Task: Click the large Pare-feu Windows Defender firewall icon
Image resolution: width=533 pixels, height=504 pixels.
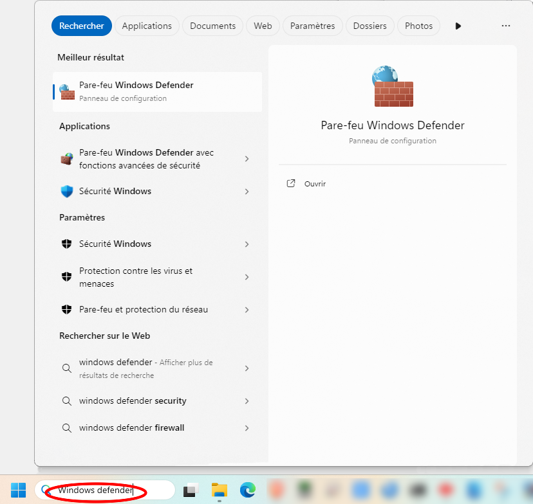Action: (x=393, y=86)
